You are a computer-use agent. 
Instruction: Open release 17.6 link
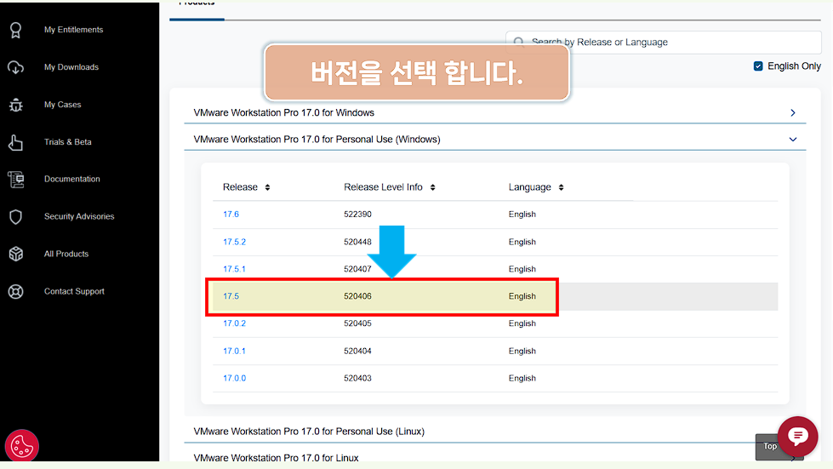[231, 214]
